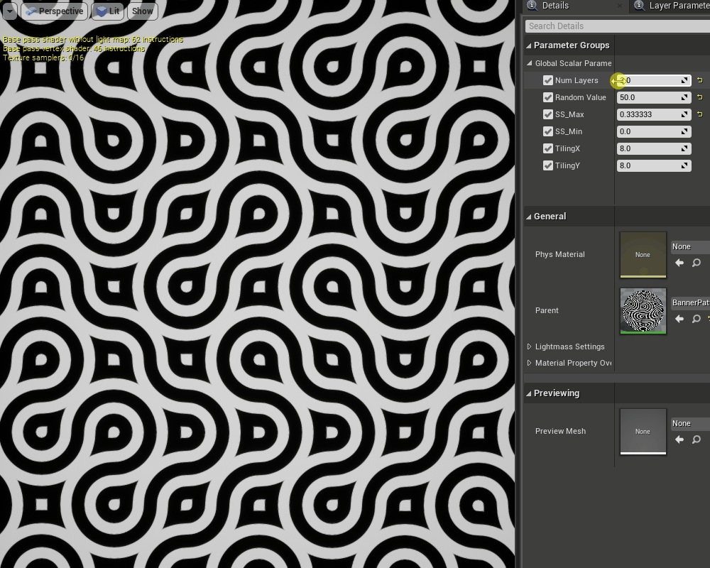Open the viewport options dropdown arrow
The image size is (710, 568).
coord(9,11)
